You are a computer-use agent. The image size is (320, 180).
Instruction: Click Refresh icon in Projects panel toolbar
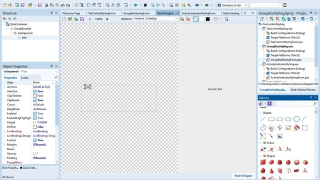283,19
